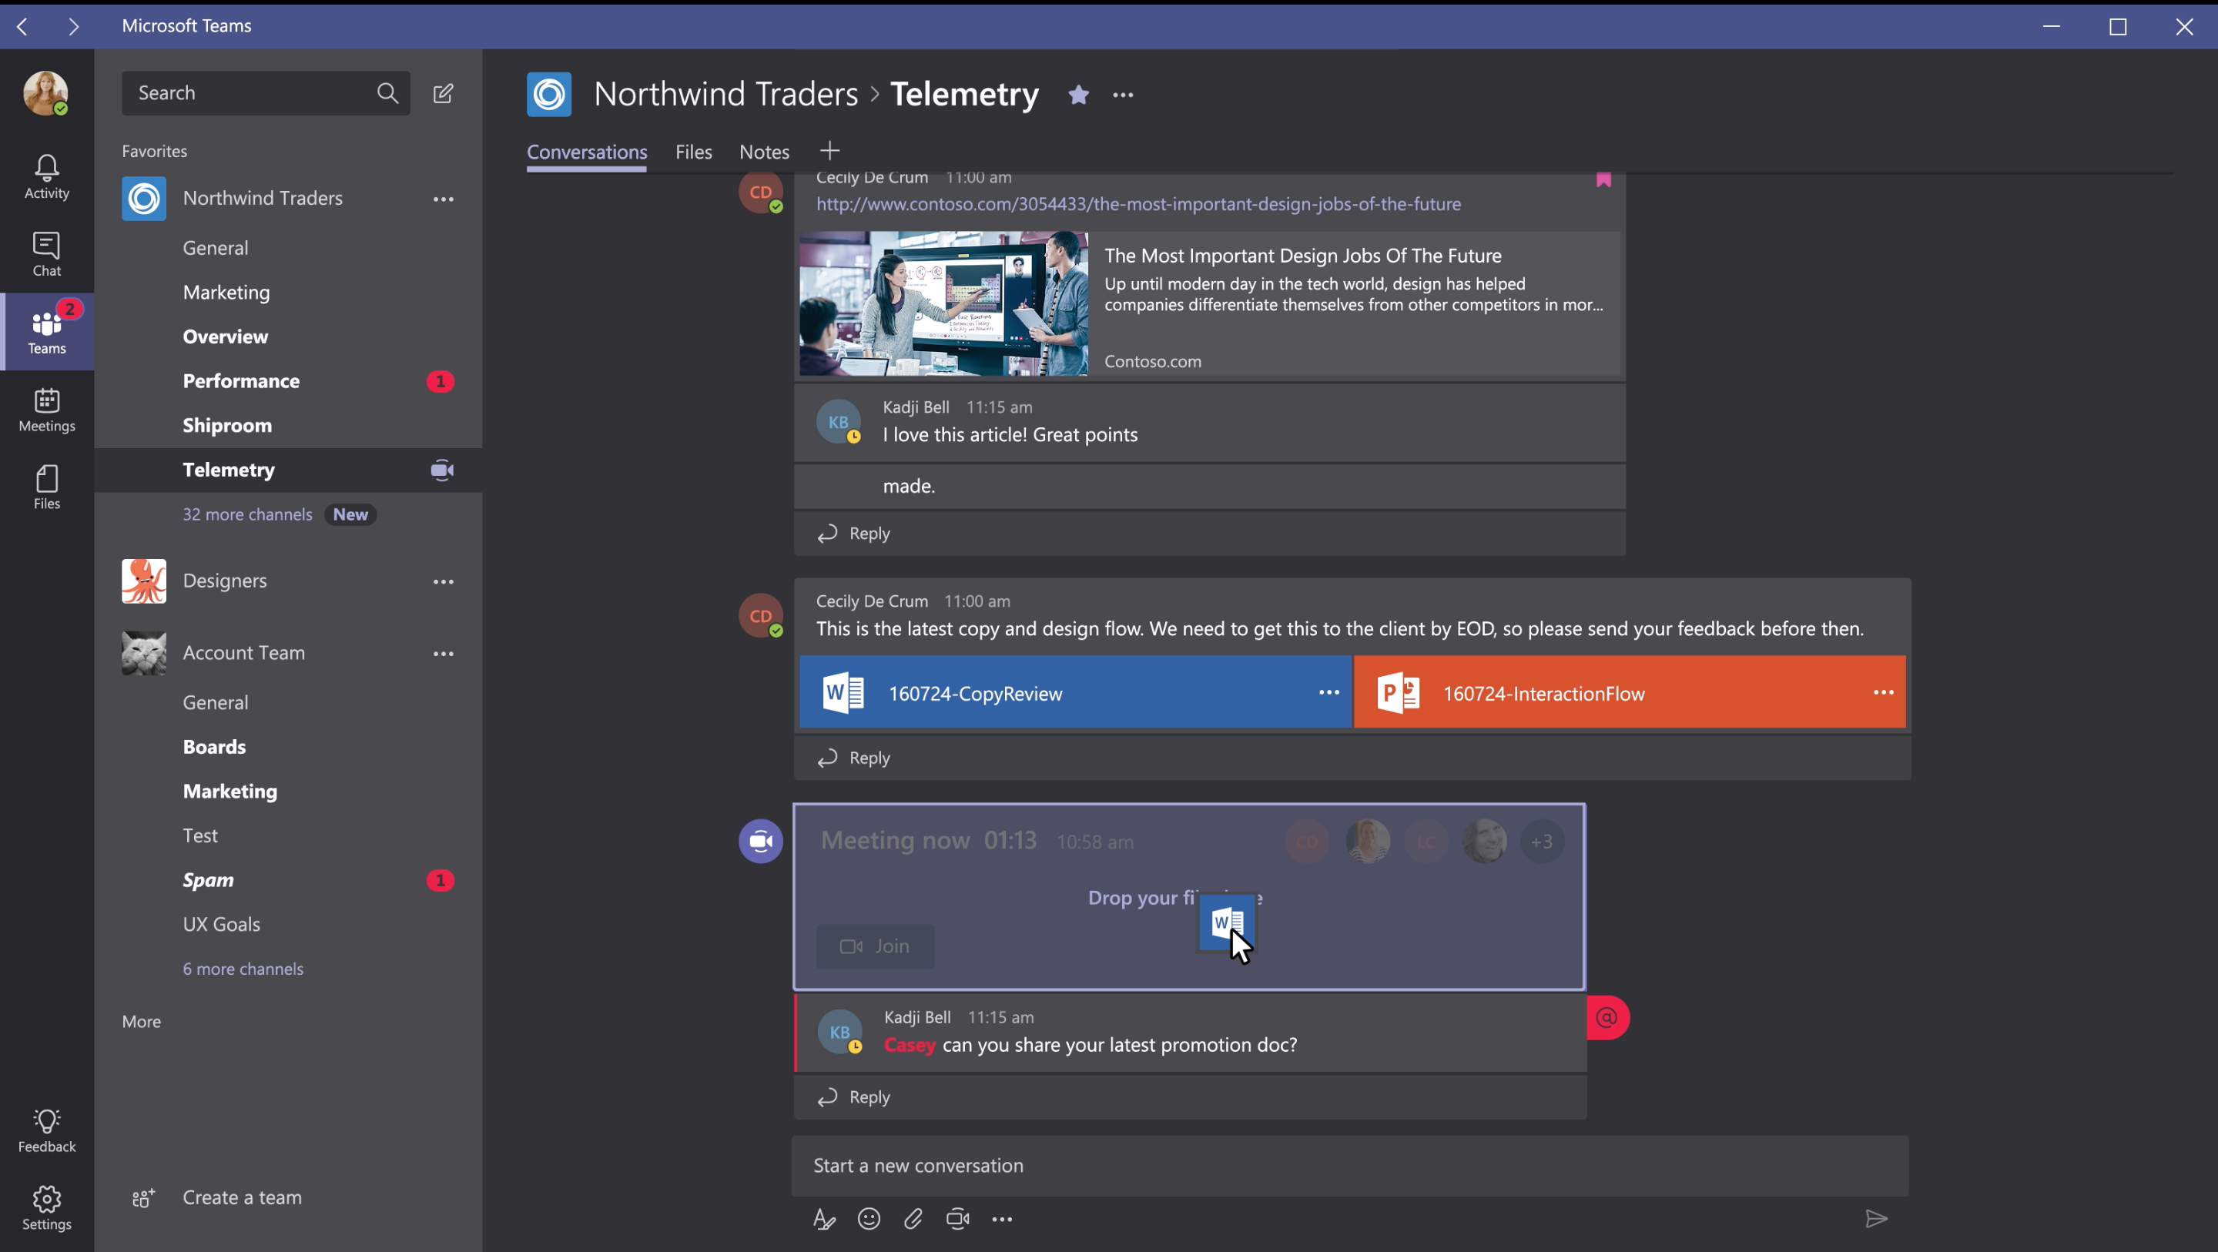Open the Activity bell in sidebar
The height and width of the screenshot is (1252, 2218).
(x=46, y=176)
